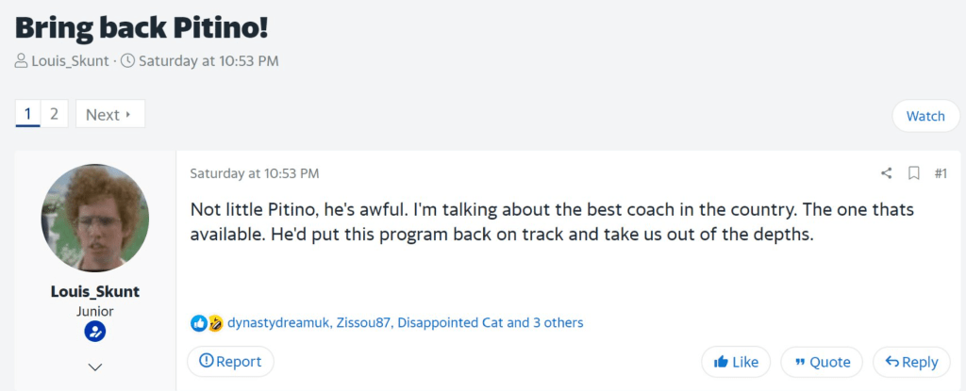
Task: Click the share icon on post #1
Action: tap(886, 173)
